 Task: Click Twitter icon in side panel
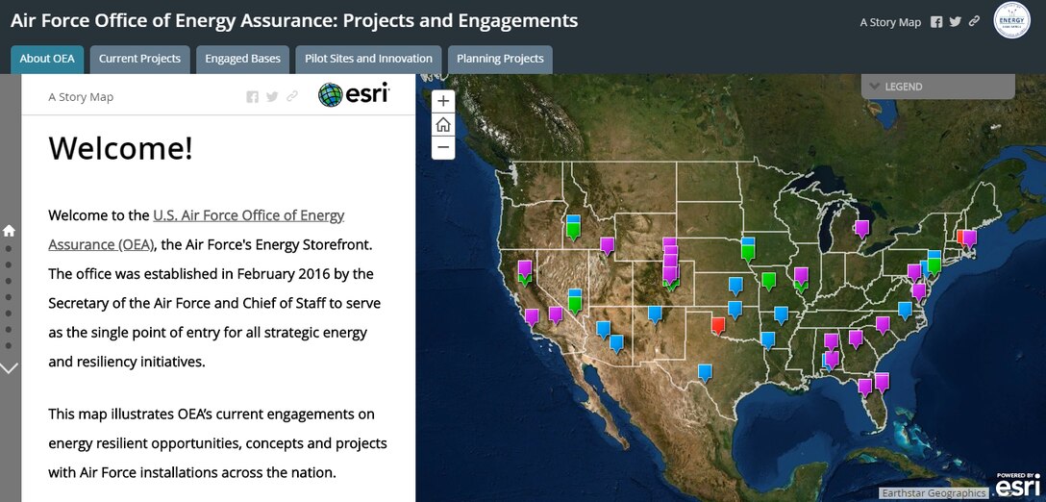[272, 97]
